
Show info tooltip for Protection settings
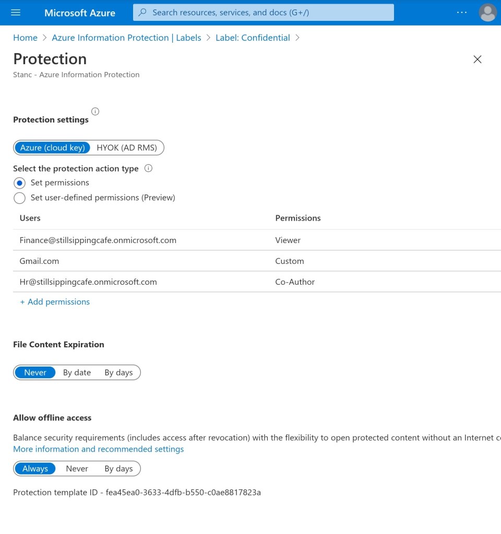point(95,112)
